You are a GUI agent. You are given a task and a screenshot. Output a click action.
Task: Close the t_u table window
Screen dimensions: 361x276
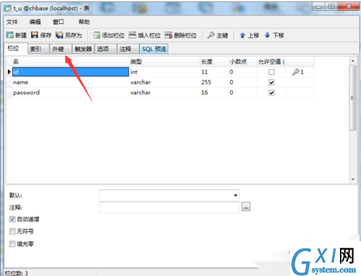coord(349,7)
